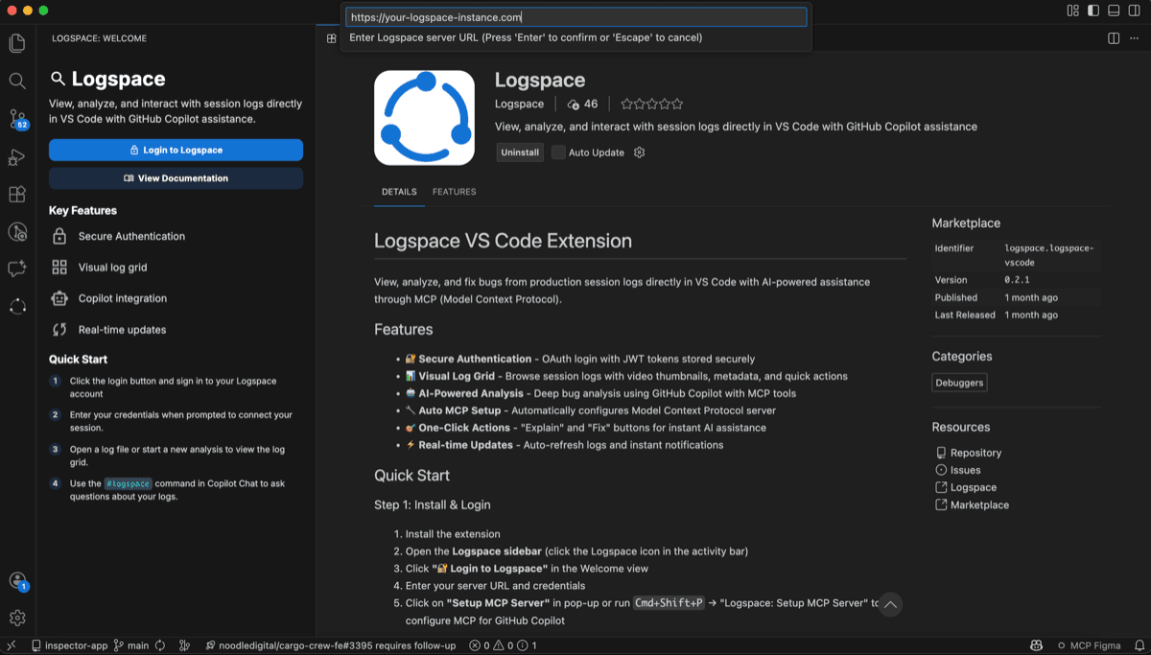The image size is (1151, 655).
Task: Open the Logspace icon in activity bar
Action: (17, 307)
